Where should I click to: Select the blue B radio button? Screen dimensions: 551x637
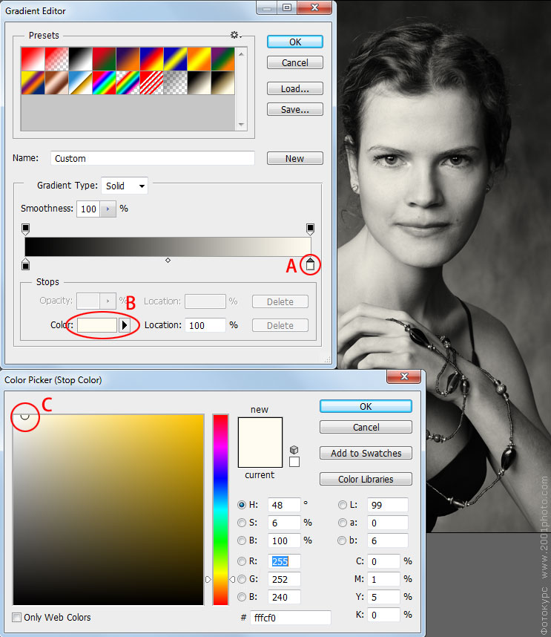[242, 597]
